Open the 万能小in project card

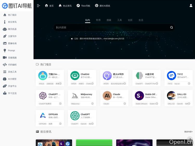click(x=50, y=78)
